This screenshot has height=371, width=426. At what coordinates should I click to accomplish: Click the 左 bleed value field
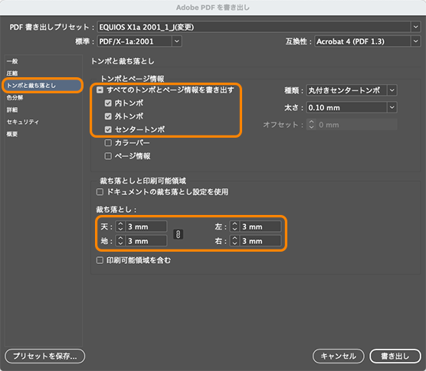click(x=261, y=226)
